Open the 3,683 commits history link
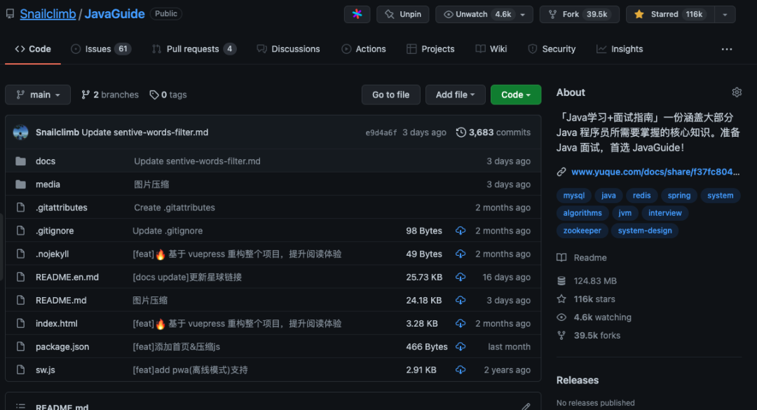Image resolution: width=757 pixels, height=410 pixels. 493,132
